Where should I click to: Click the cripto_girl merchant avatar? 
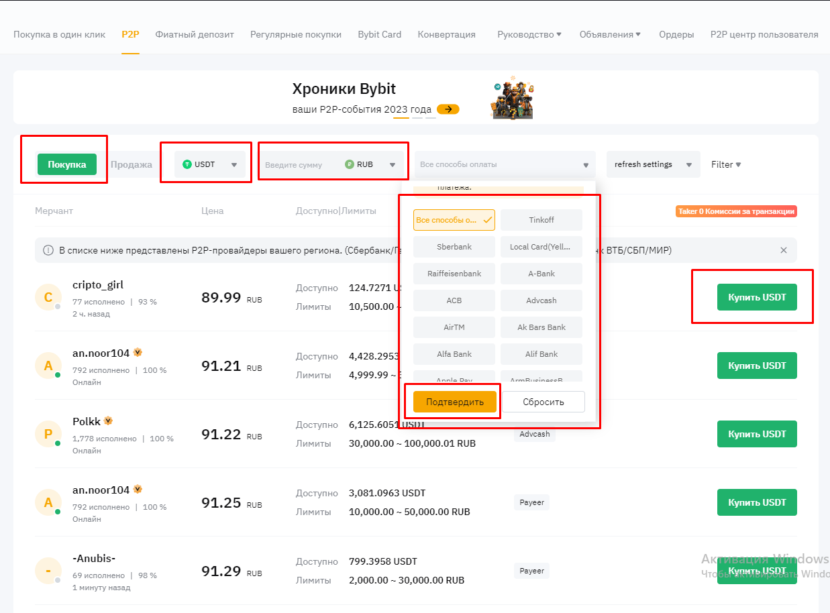point(48,297)
